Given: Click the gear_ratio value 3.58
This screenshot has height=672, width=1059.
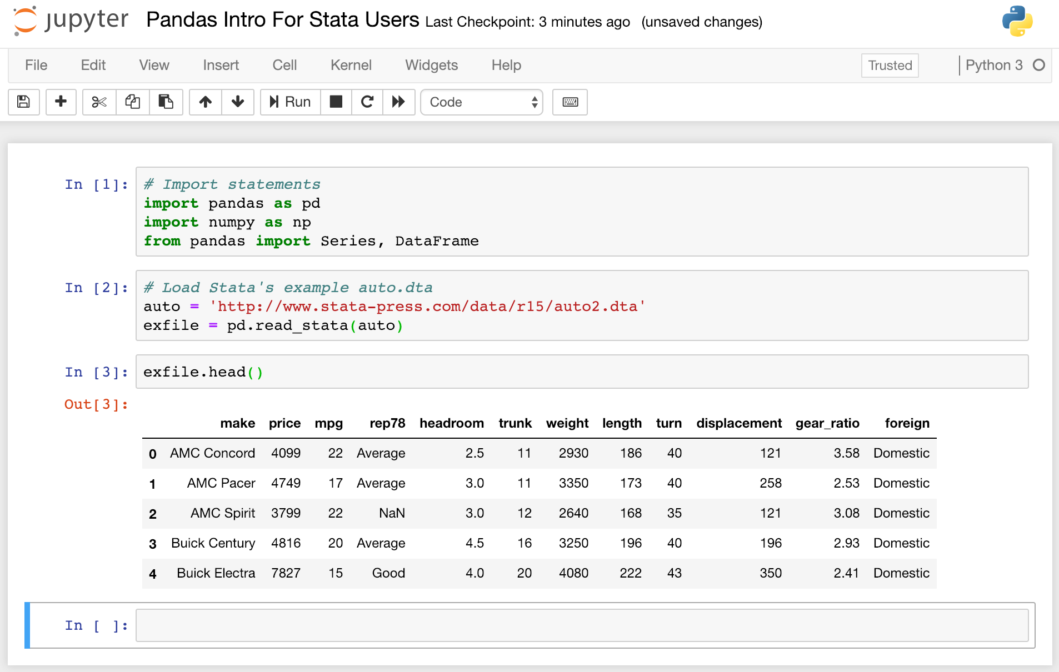Looking at the screenshot, I should (x=846, y=453).
